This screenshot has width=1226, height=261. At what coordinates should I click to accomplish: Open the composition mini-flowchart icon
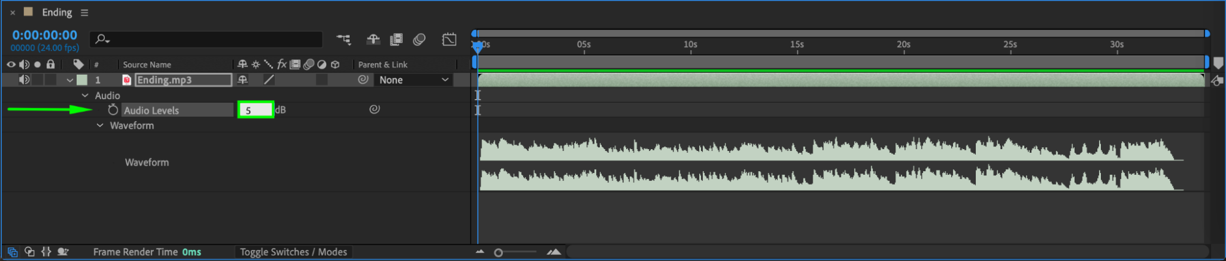[343, 40]
